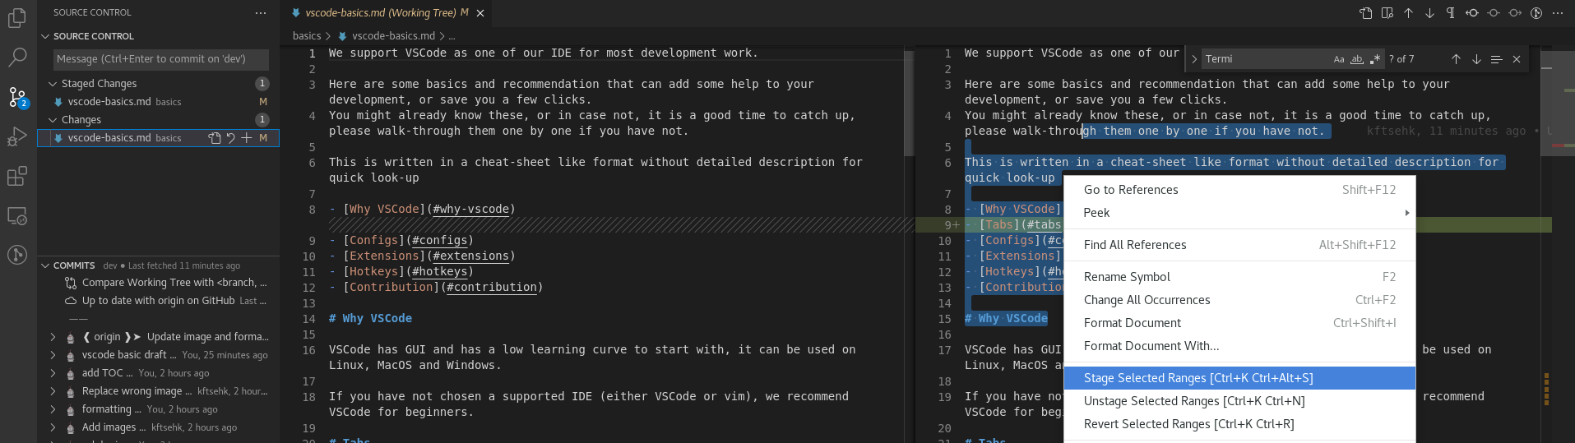1575x443 pixels.
Task: Choose Format Document With... option
Action: (x=1239, y=346)
